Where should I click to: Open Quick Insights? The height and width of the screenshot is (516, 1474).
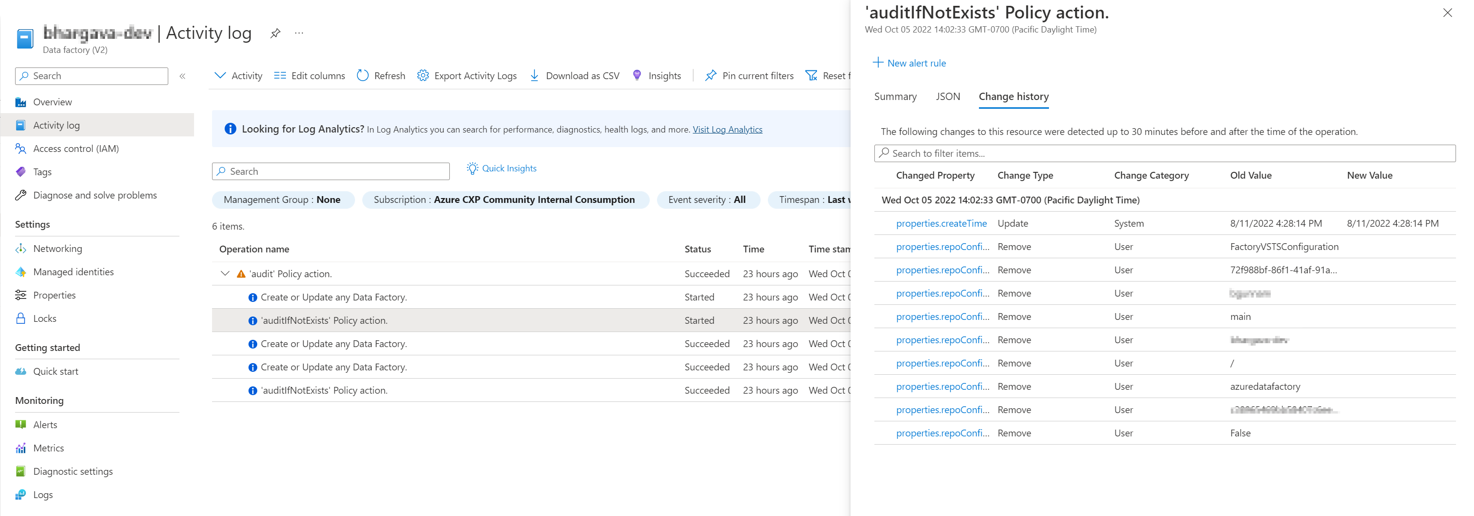tap(502, 168)
